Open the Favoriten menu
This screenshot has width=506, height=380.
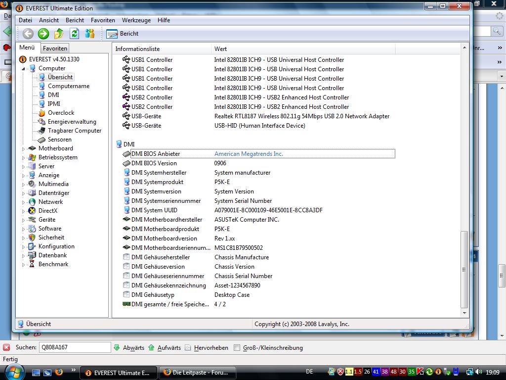pyautogui.click(x=103, y=20)
